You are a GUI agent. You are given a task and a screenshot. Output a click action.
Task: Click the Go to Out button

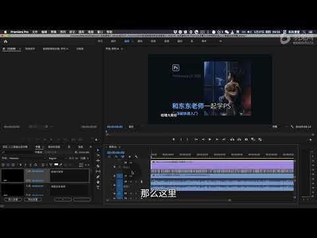[224, 139]
